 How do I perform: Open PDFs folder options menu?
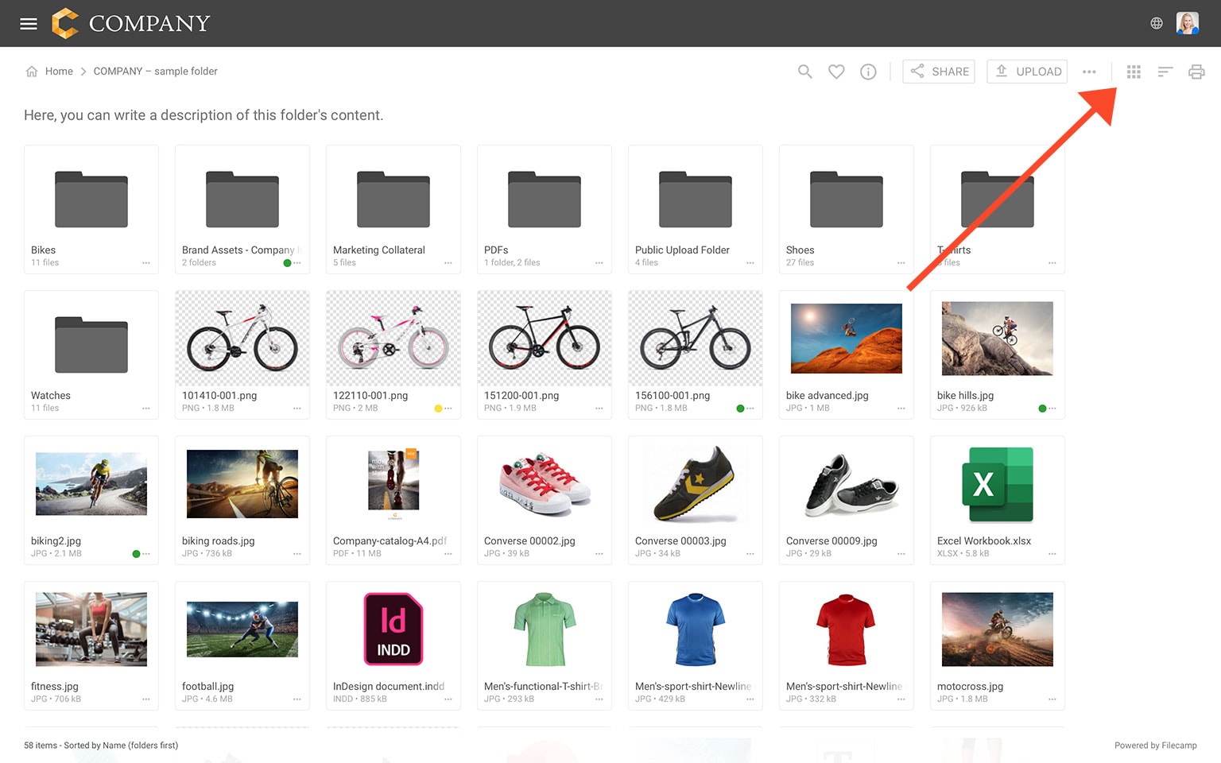pyautogui.click(x=599, y=263)
